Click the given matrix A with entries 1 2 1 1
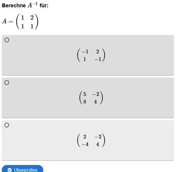 (x=27, y=22)
